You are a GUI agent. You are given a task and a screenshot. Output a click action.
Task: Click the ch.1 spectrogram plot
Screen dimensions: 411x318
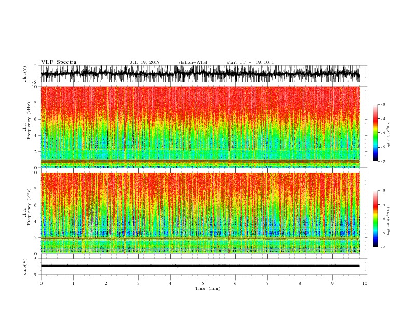coord(200,127)
